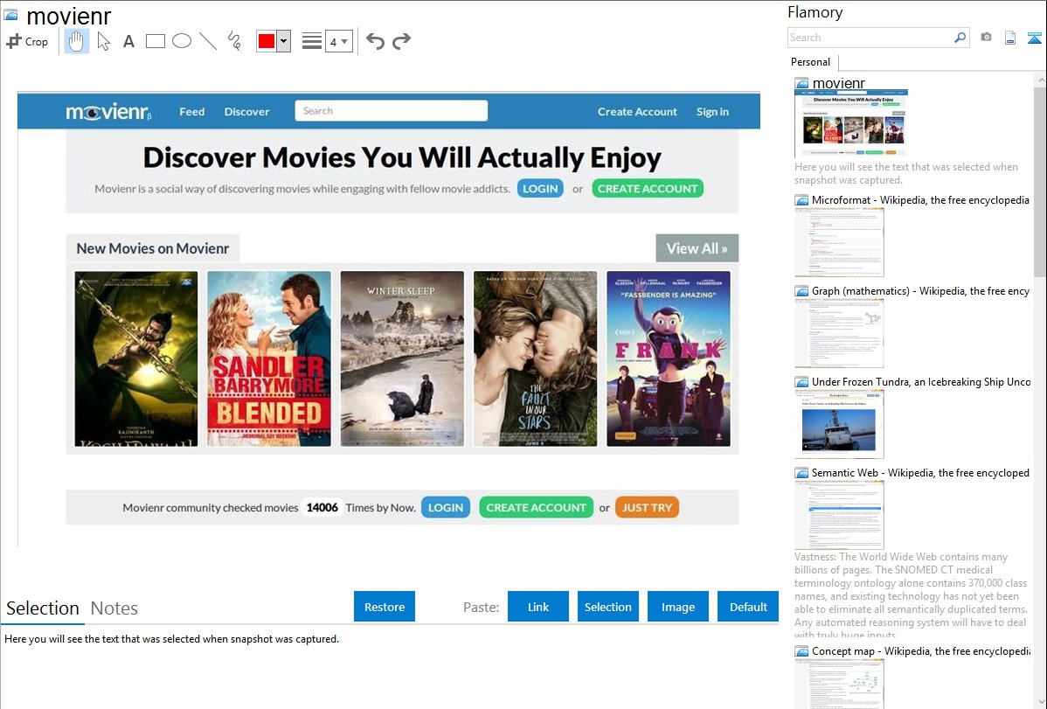The height and width of the screenshot is (709, 1047).
Task: Click the Feed link in movienr header
Action: click(x=191, y=112)
